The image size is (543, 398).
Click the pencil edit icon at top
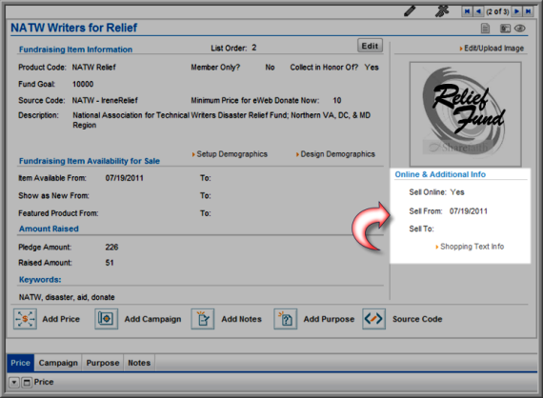410,11
